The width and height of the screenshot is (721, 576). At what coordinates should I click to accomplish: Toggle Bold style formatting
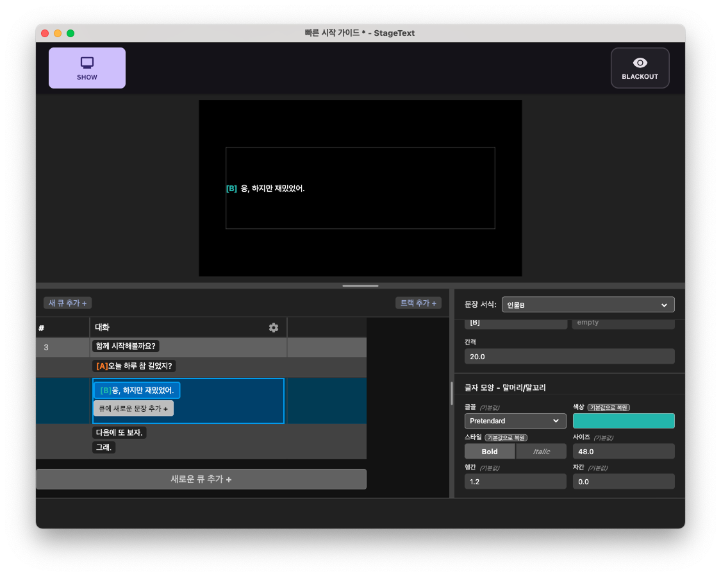point(489,451)
